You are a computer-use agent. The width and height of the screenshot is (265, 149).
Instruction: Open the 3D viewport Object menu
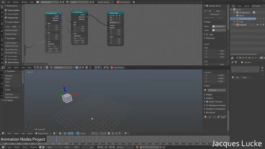30,133
